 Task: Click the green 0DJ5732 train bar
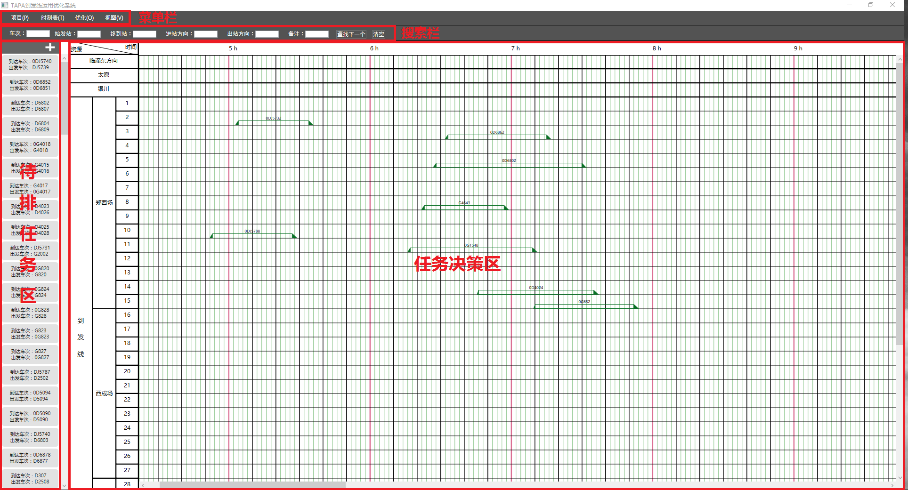[x=274, y=121]
